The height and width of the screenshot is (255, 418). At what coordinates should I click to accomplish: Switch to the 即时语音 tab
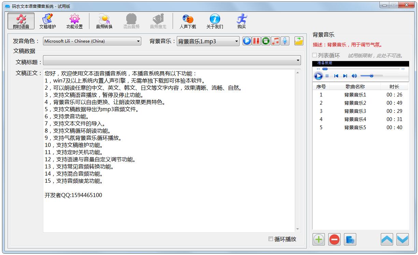pos(21,21)
